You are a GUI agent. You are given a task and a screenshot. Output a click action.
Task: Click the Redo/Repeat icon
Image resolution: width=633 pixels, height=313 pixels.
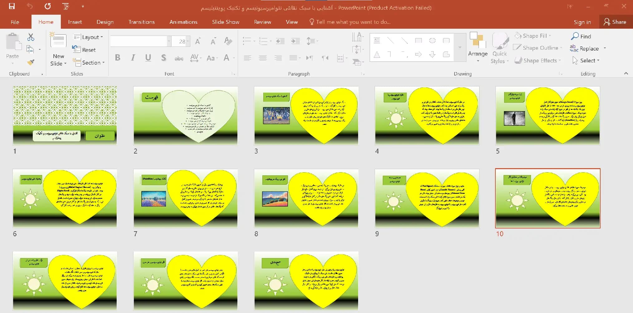click(48, 6)
